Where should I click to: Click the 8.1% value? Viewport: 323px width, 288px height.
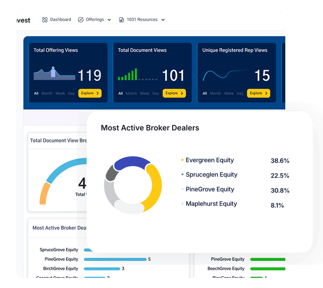277,206
